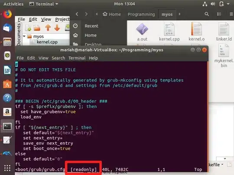Open Terminal app menu in top bar
This screenshot has width=234, height=175.
[44, 4]
